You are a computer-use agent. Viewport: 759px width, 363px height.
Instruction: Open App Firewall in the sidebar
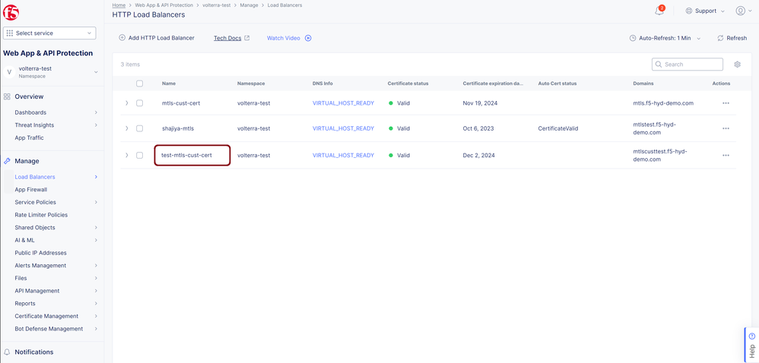(x=30, y=190)
